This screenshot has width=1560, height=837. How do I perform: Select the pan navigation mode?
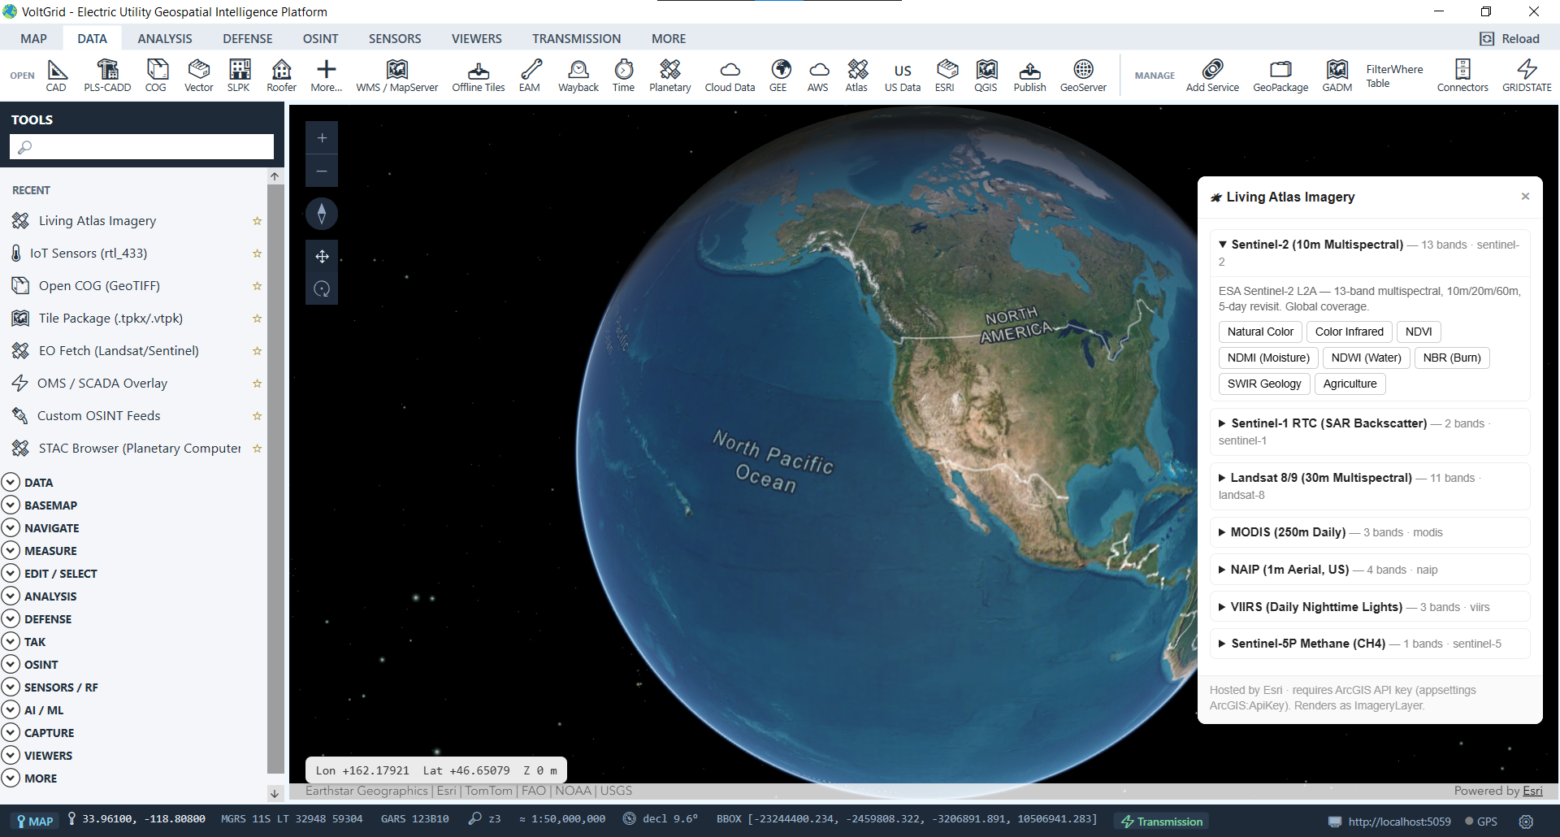click(322, 256)
